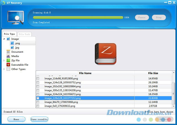The width and height of the screenshot is (177, 125).
Task: Click the scan progress bar
Action: coord(78,17)
